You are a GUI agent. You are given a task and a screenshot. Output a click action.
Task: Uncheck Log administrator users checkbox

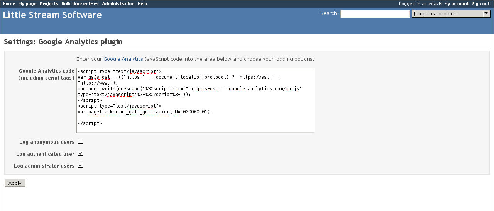click(80, 165)
